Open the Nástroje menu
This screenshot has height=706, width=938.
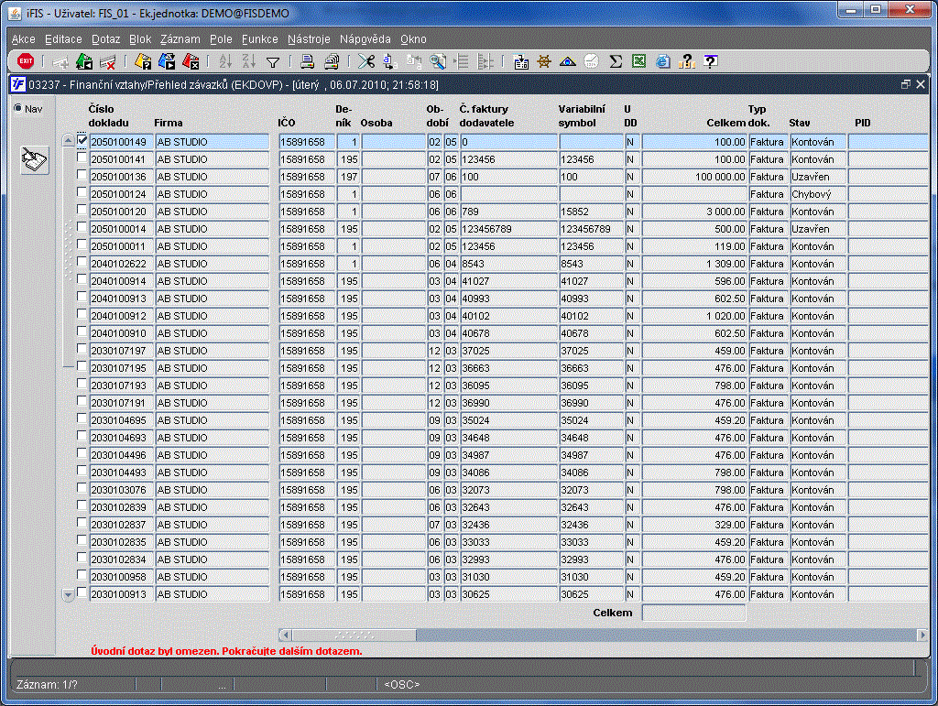[x=309, y=39]
